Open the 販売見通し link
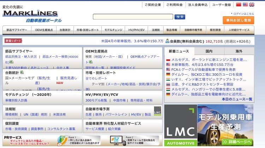Screen dimensions: 265x148 [69, 78]
